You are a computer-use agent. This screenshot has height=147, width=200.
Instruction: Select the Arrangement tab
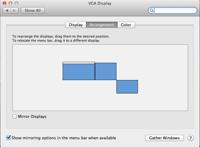coord(102,25)
